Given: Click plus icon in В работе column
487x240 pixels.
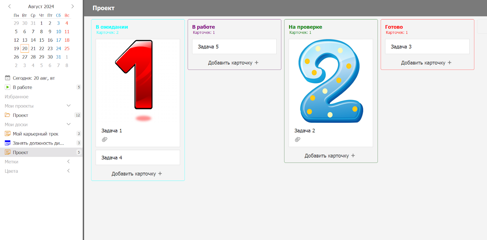Looking at the screenshot, I should 257,62.
